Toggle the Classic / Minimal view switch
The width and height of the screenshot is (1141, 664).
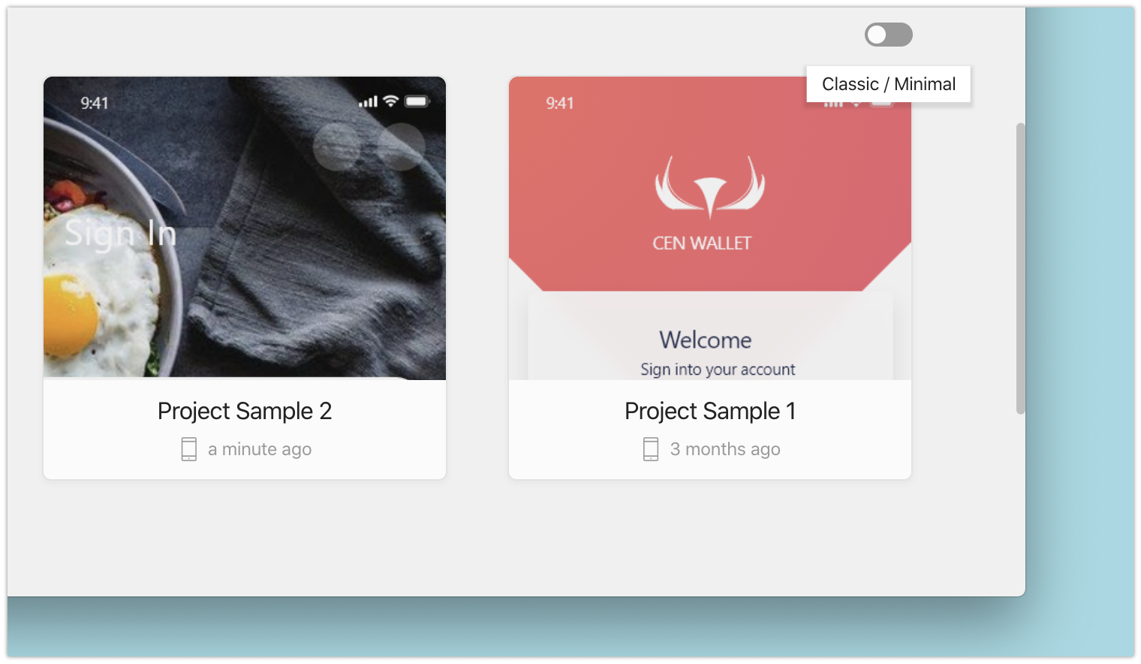point(888,35)
